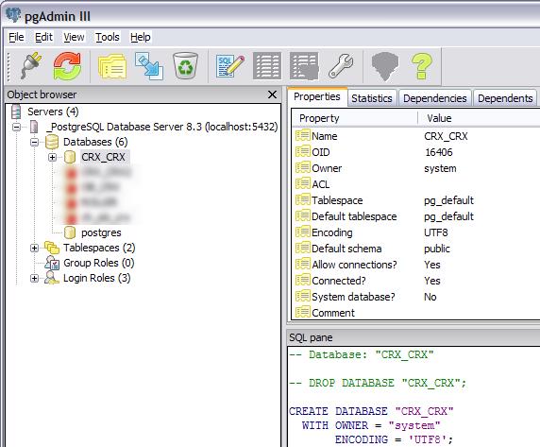Image resolution: width=540 pixels, height=447 pixels.
Task: Click the OID value 16406
Action: (x=438, y=152)
